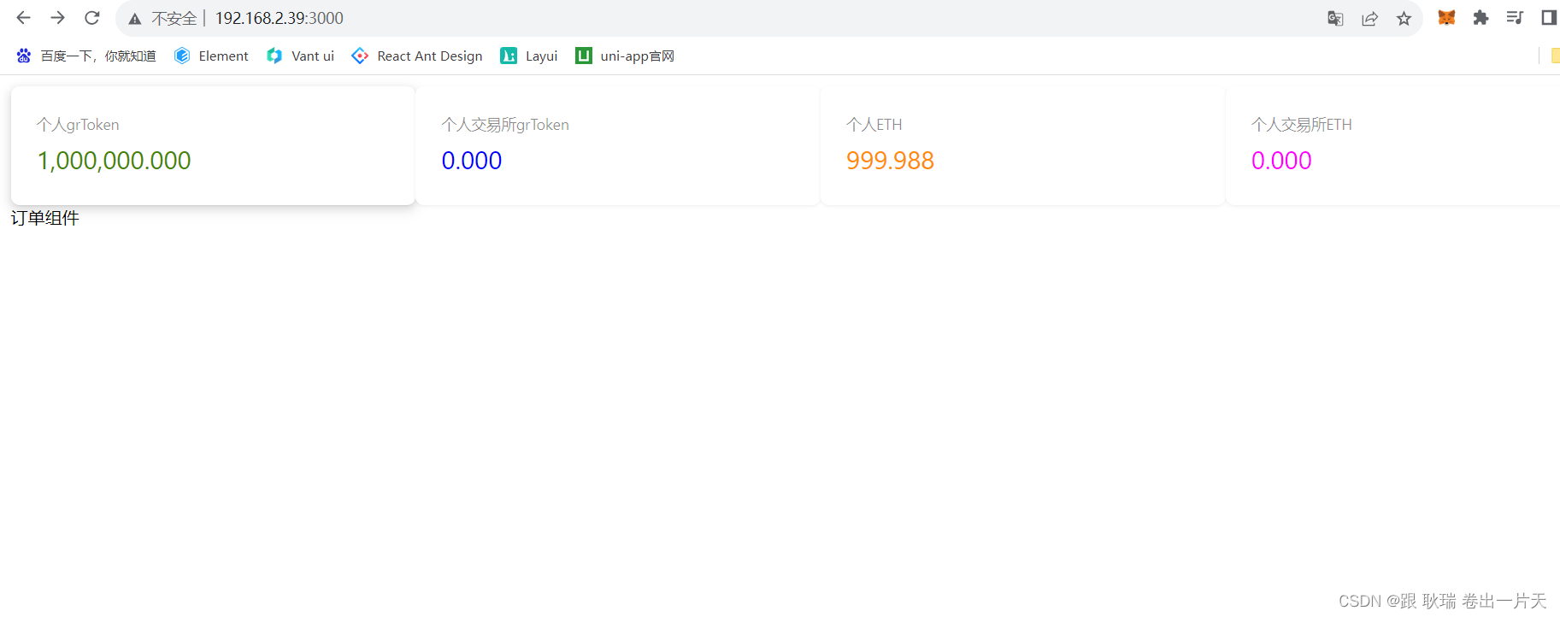Open the React Ant Design bookmark
The width and height of the screenshot is (1560, 617).
tap(430, 56)
